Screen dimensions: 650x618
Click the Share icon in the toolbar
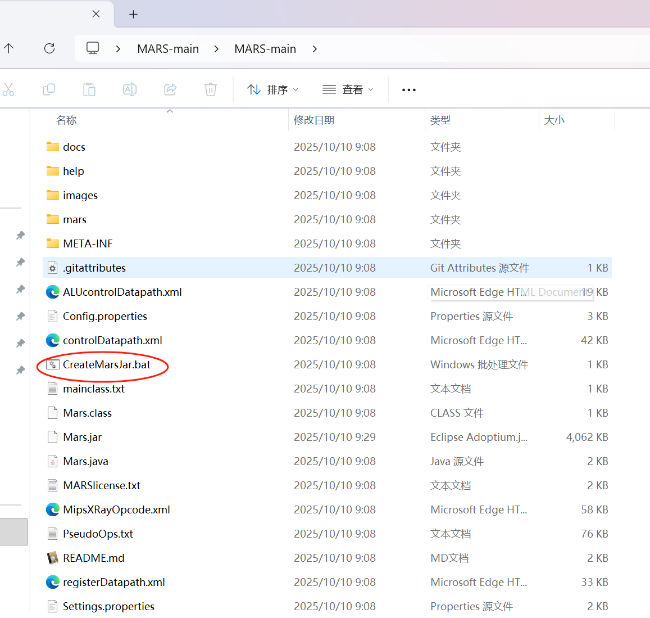coord(170,89)
